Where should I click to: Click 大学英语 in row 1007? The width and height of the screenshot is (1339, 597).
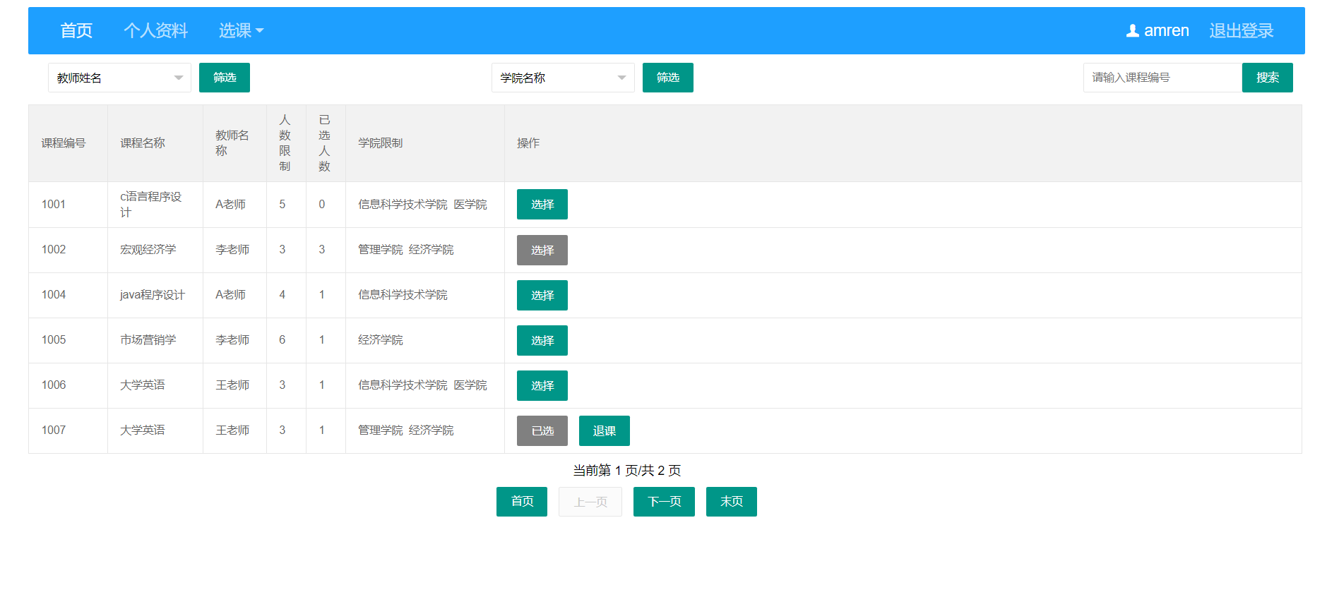coord(143,430)
